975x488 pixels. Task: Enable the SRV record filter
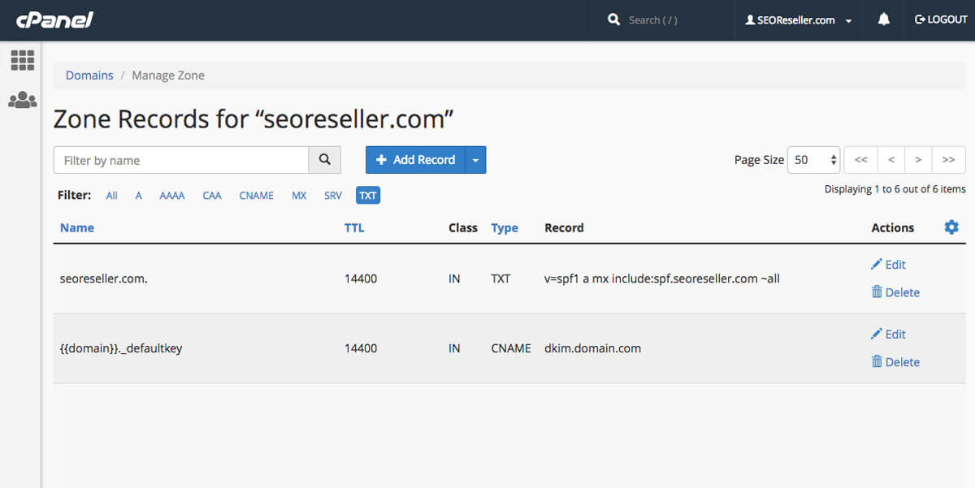[x=332, y=195]
